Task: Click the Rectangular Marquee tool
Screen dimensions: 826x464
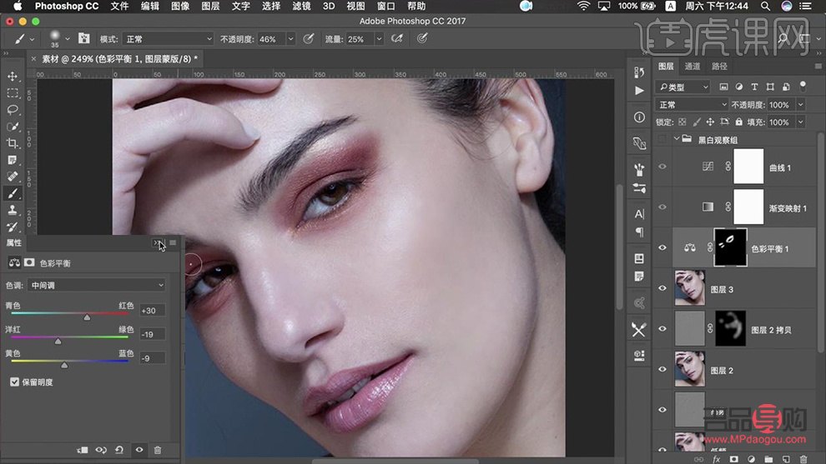Action: click(x=13, y=93)
